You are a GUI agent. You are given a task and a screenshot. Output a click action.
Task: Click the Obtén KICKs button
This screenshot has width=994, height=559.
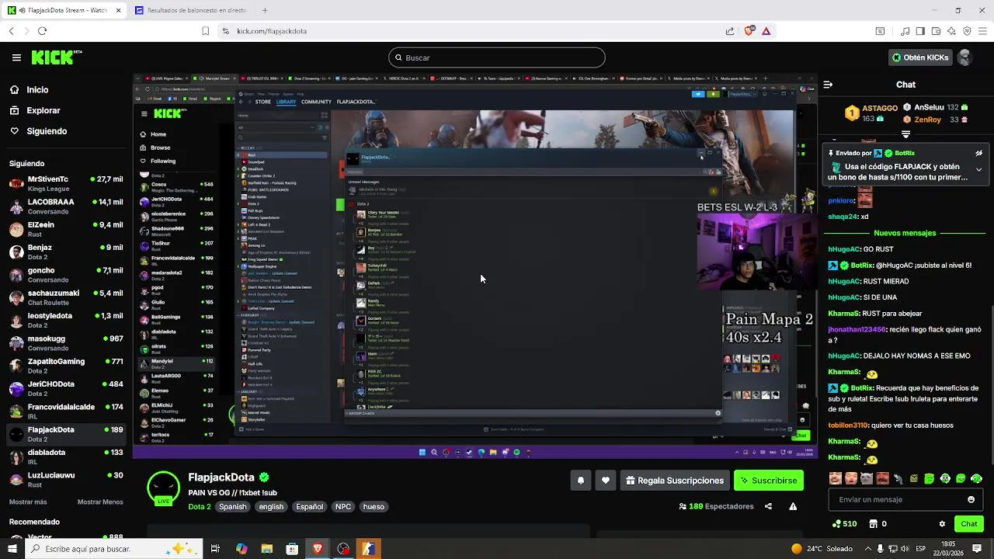click(x=919, y=57)
